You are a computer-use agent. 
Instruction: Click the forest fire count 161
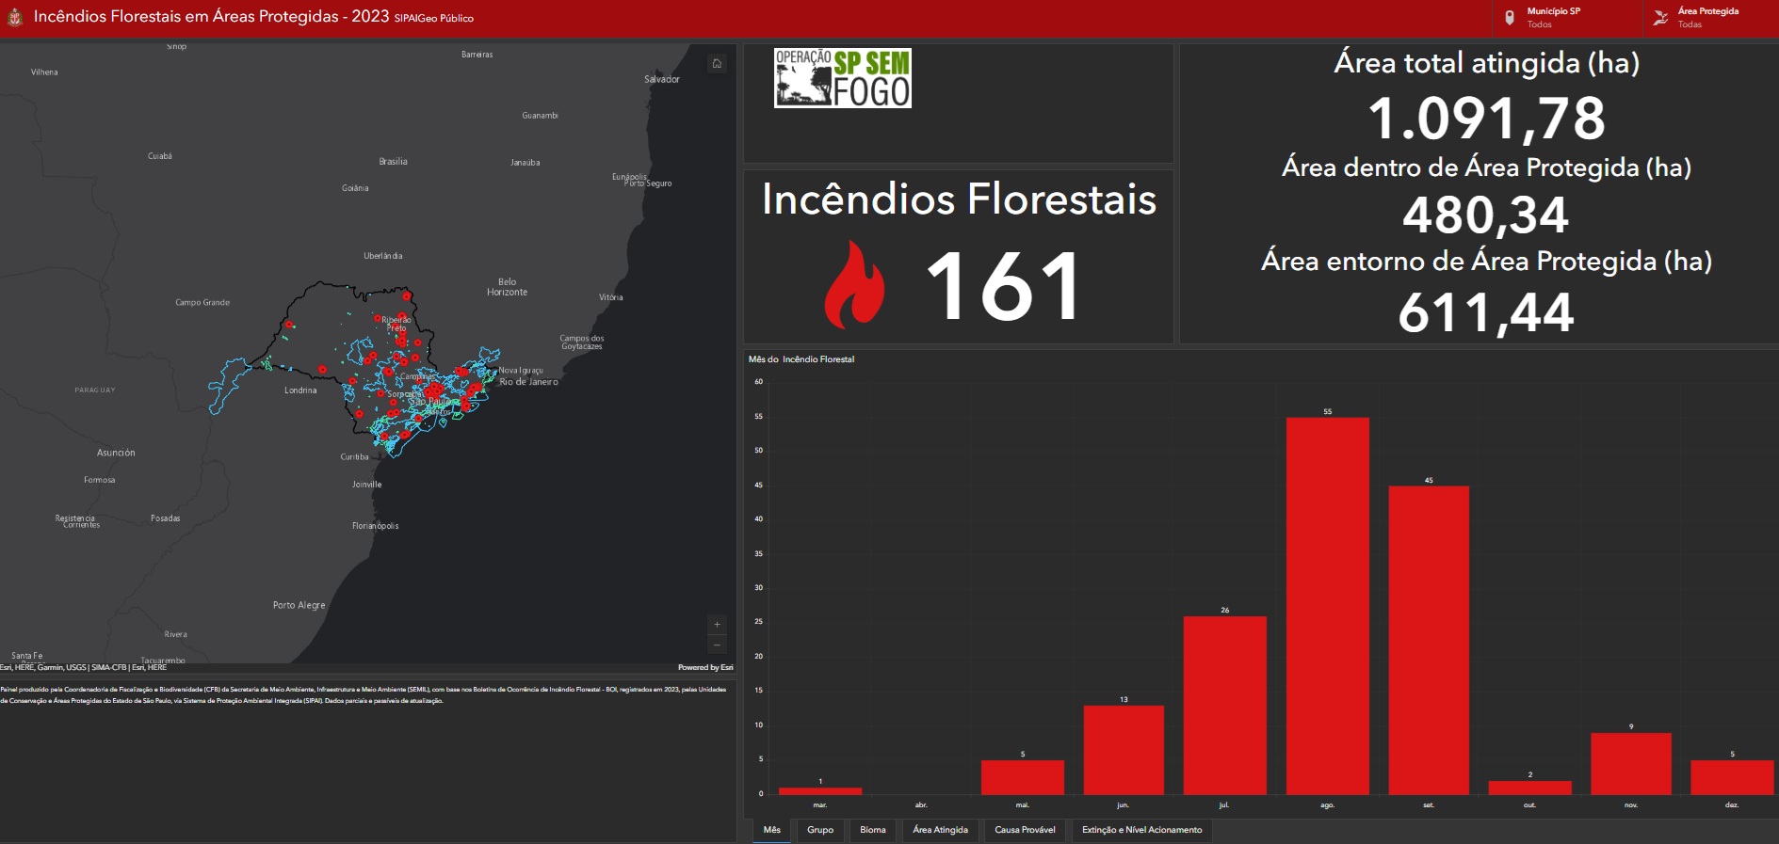[x=1004, y=286]
